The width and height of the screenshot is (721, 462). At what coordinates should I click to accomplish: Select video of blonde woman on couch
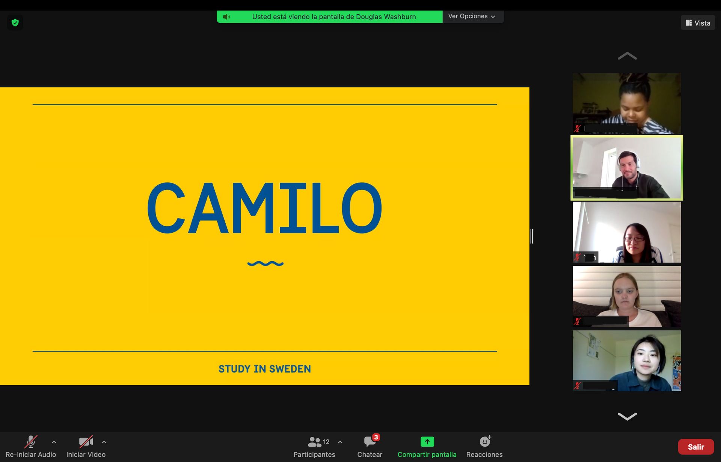click(626, 296)
